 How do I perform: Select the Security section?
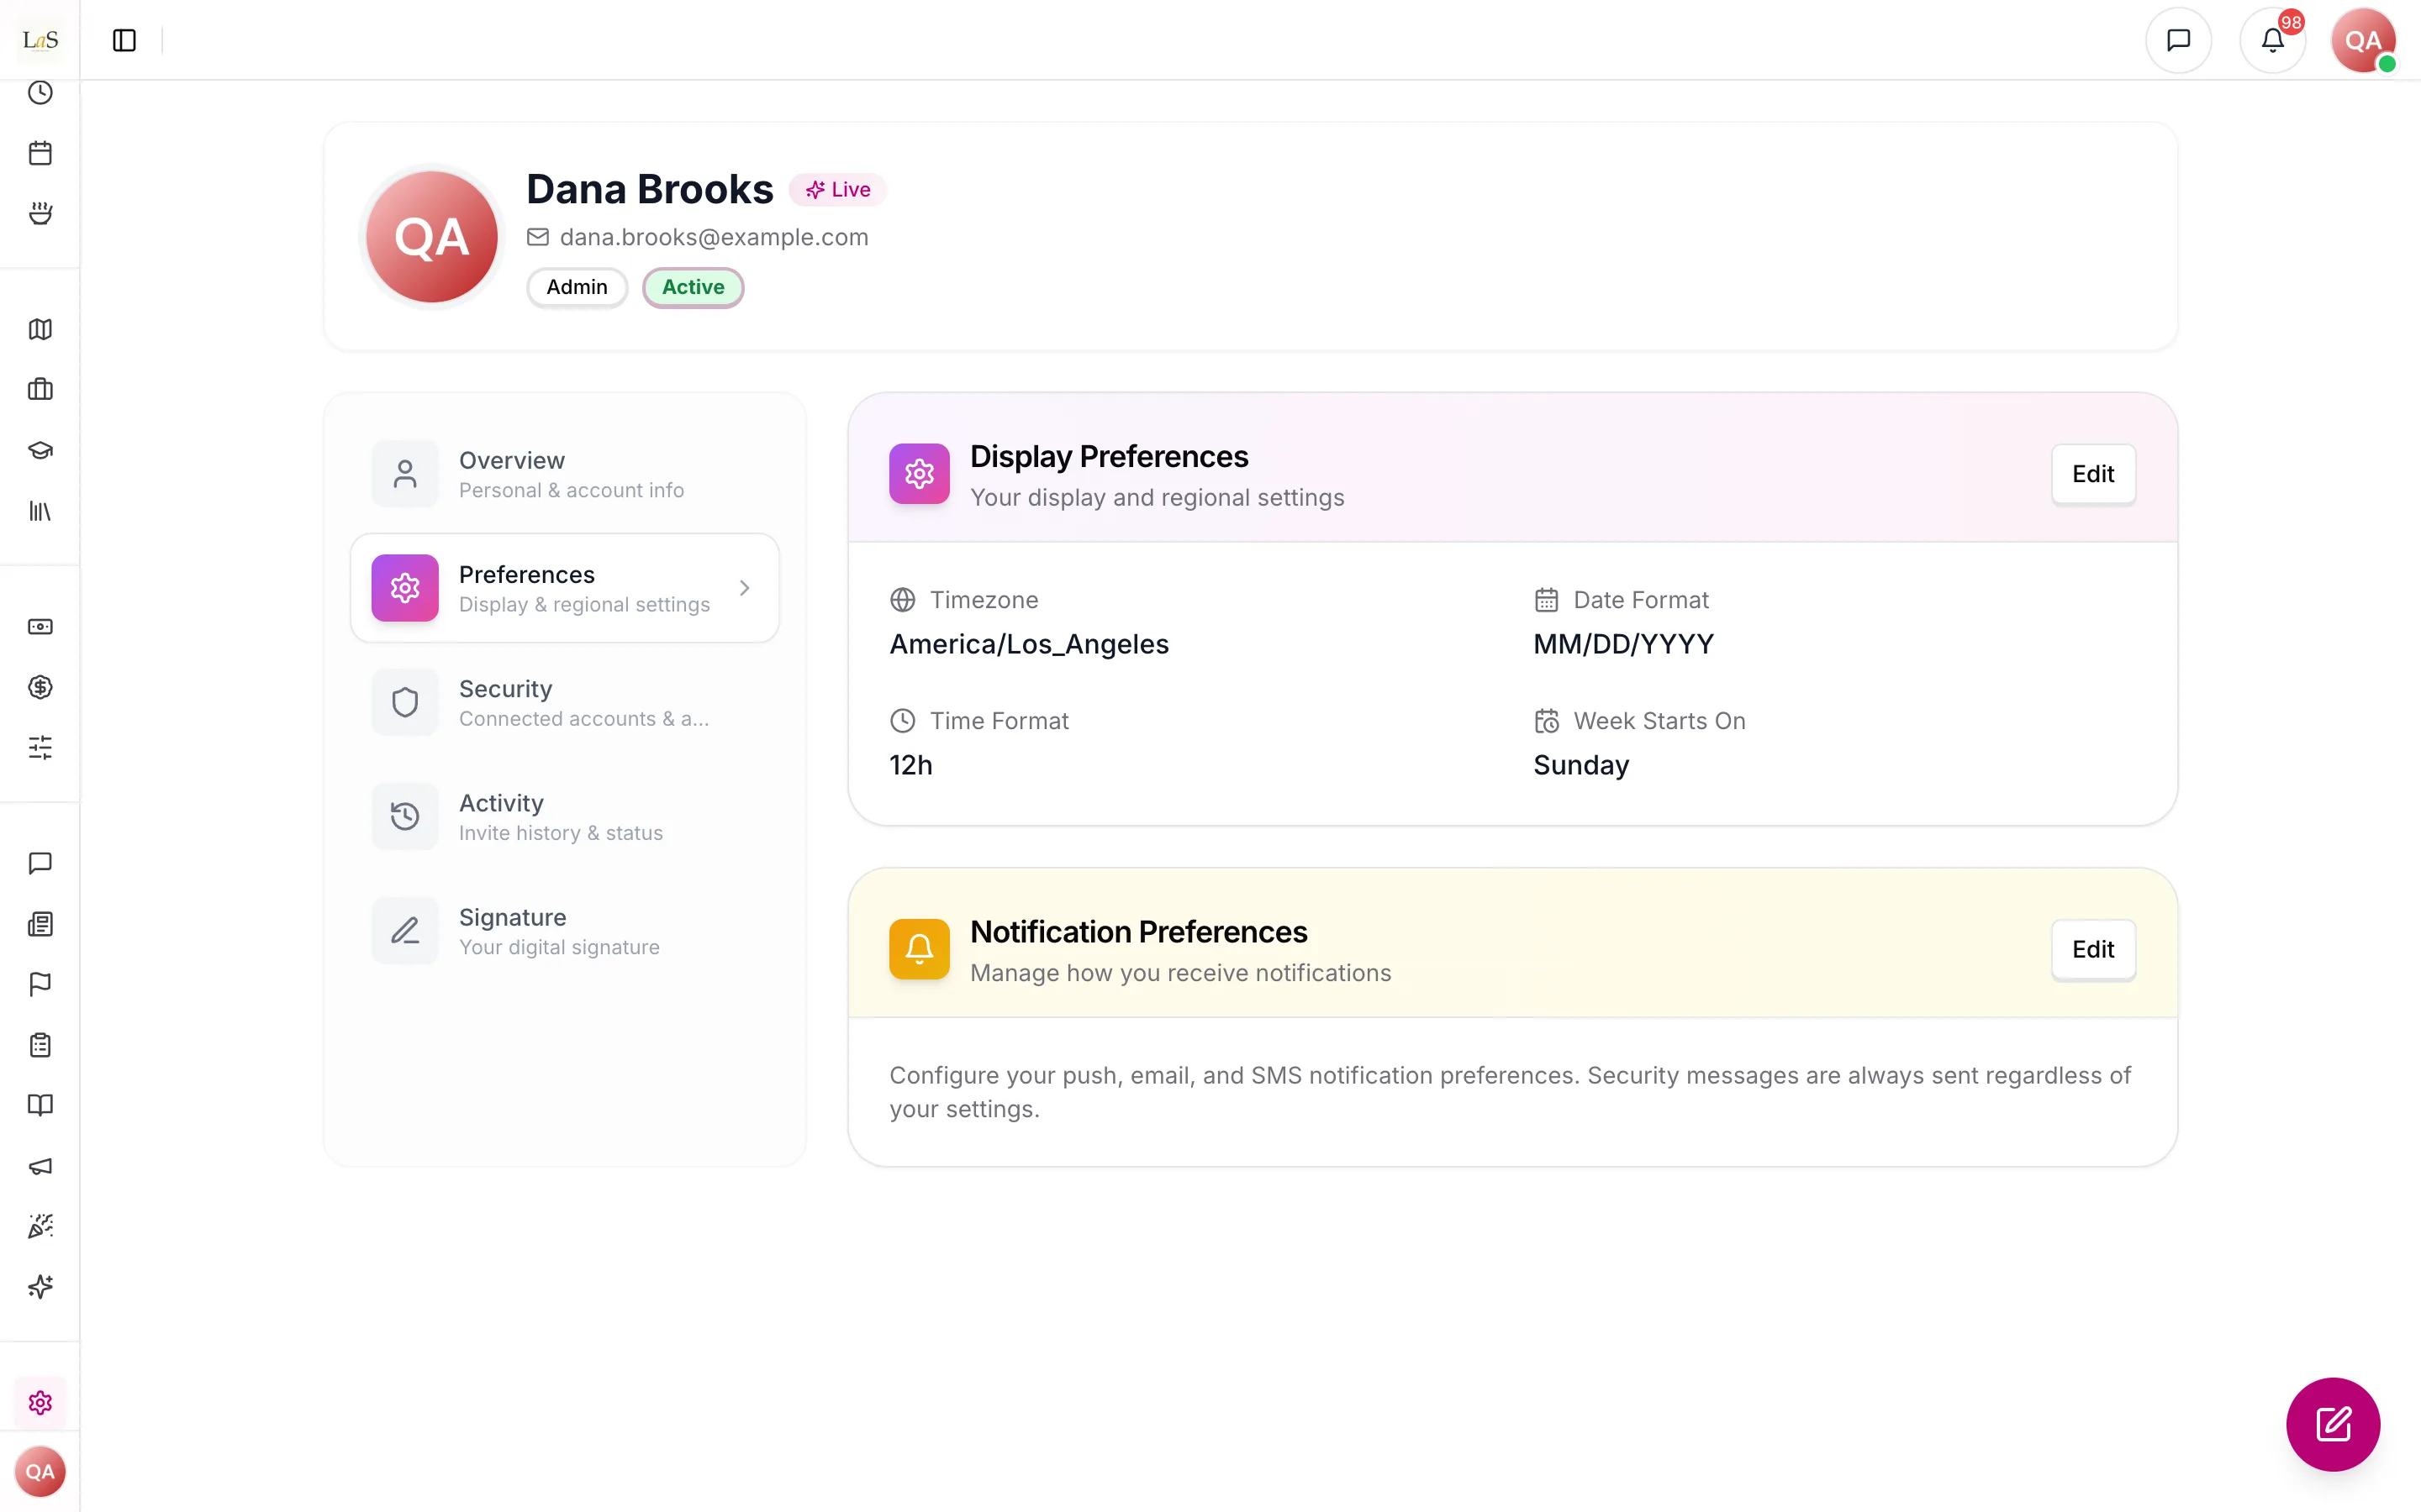point(564,702)
